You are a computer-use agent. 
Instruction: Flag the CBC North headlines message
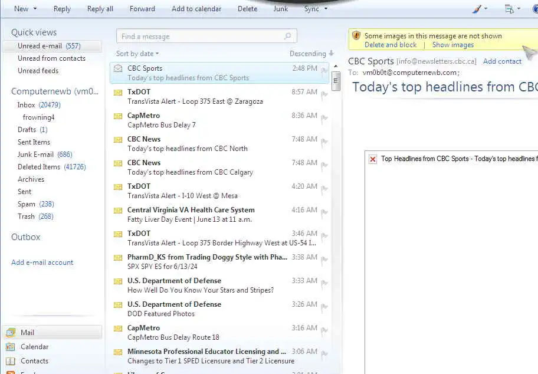(x=324, y=143)
